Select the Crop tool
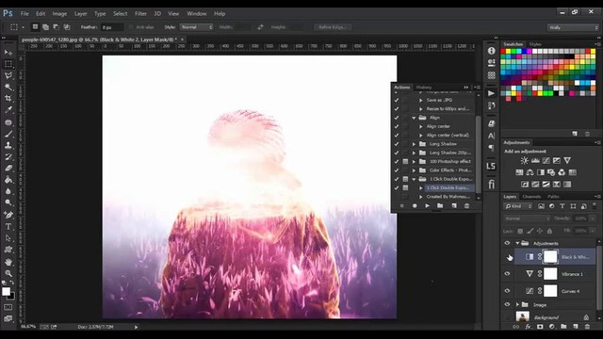 point(8,98)
